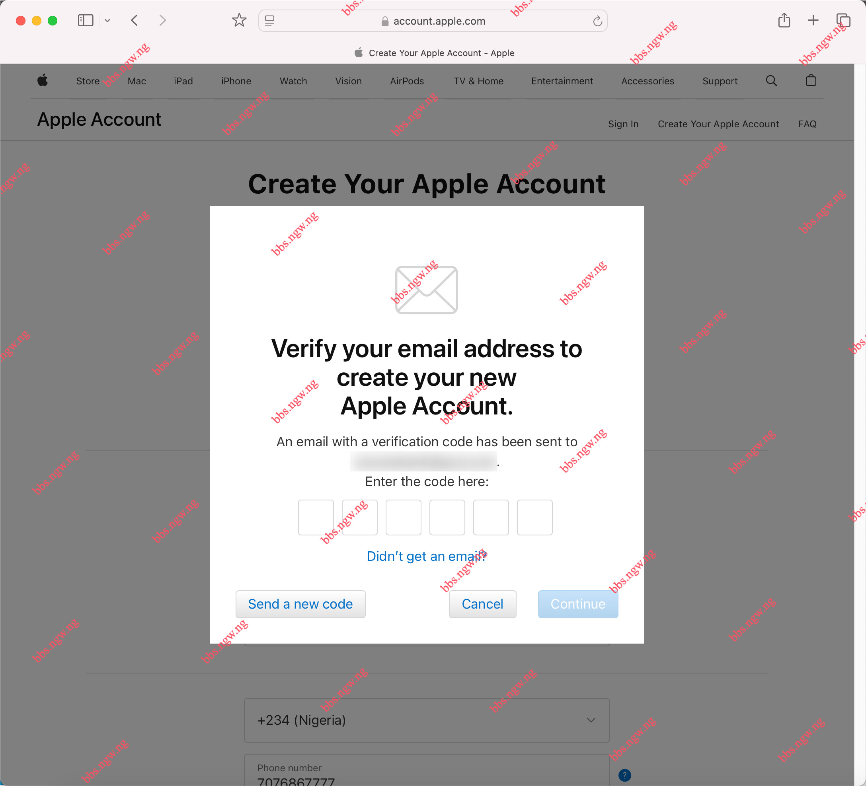This screenshot has width=866, height=786.
Task: Open the Apple search magnifier icon
Action: pyautogui.click(x=772, y=81)
